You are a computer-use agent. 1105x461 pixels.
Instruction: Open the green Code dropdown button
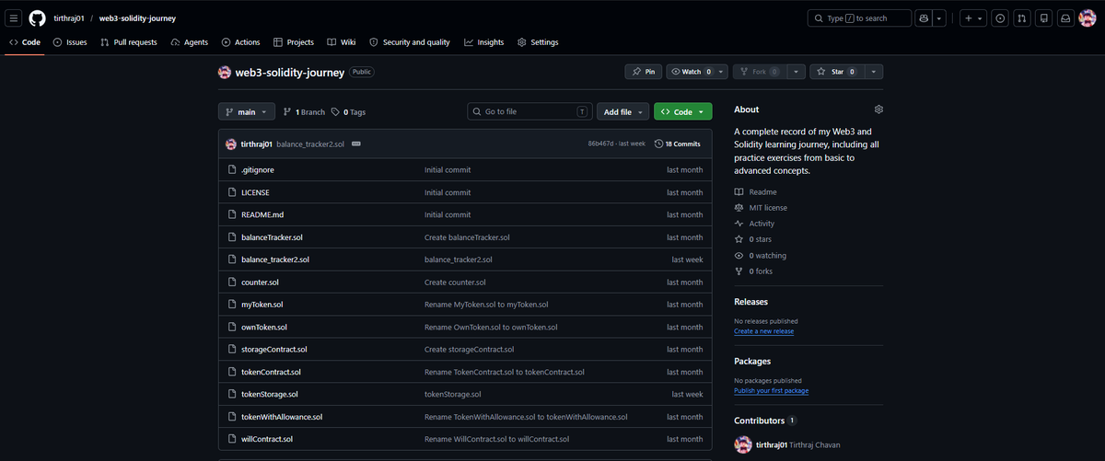(683, 111)
